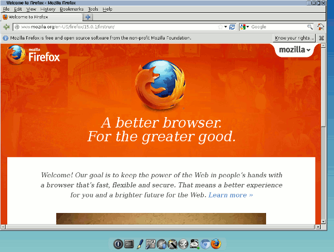This screenshot has width=334, height=252.
Task: Open the View menu
Action: [31, 9]
